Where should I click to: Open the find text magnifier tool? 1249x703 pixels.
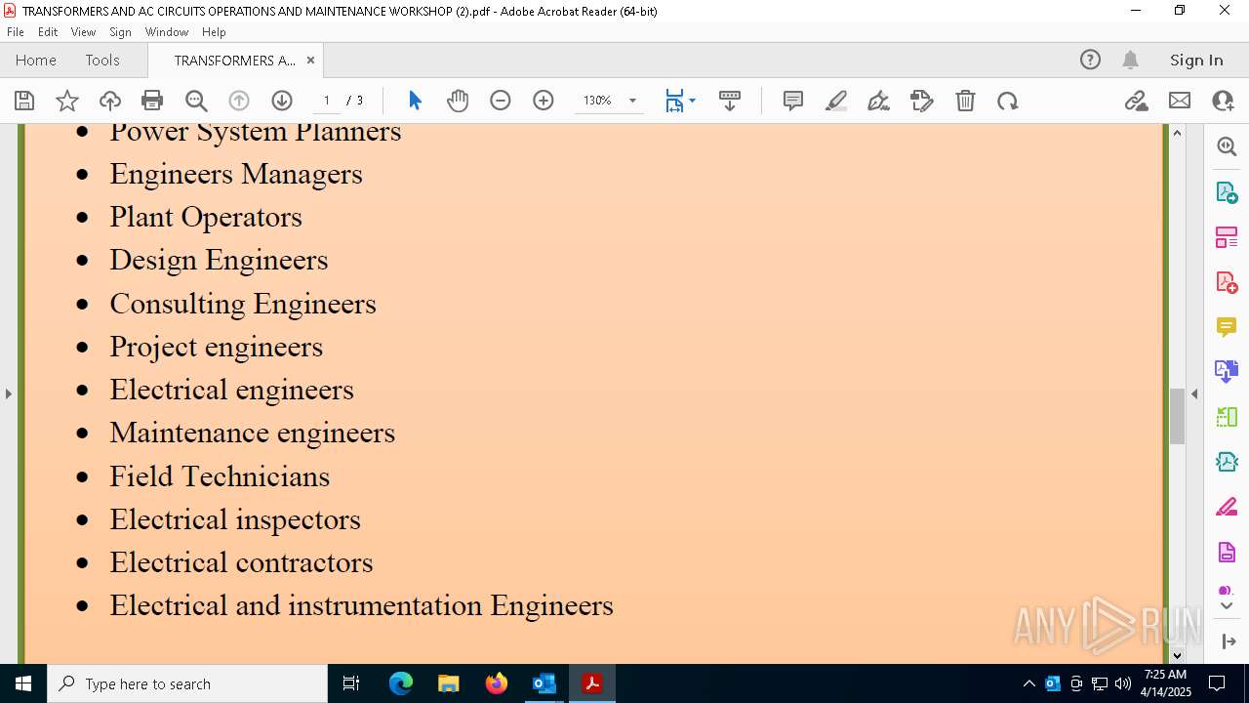pos(196,101)
